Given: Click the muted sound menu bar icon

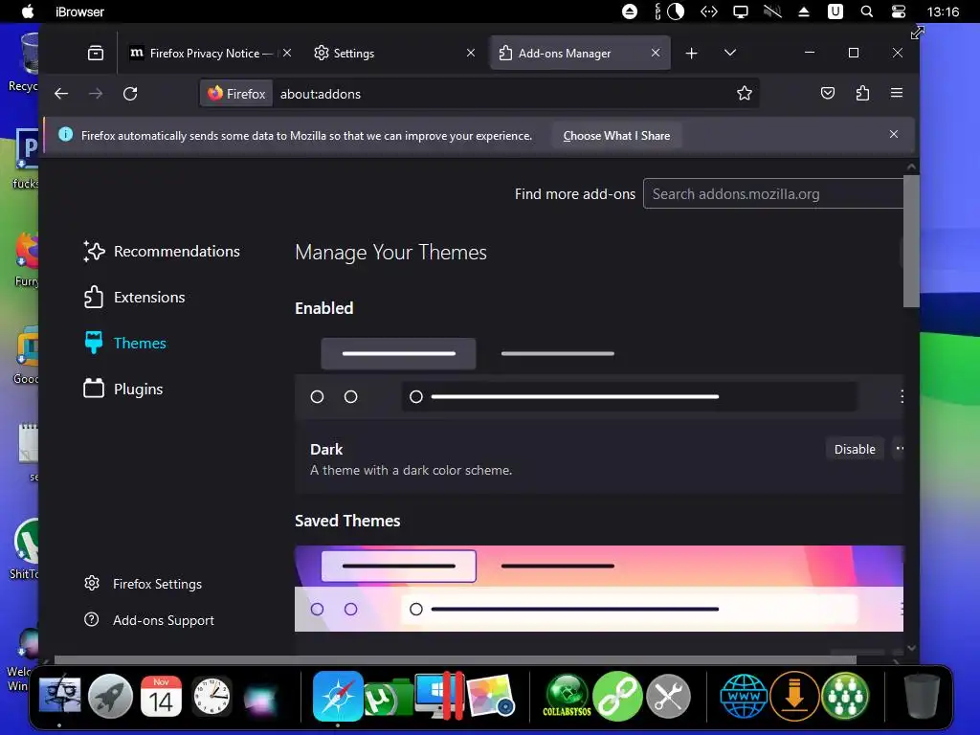Looking at the screenshot, I should [x=772, y=11].
